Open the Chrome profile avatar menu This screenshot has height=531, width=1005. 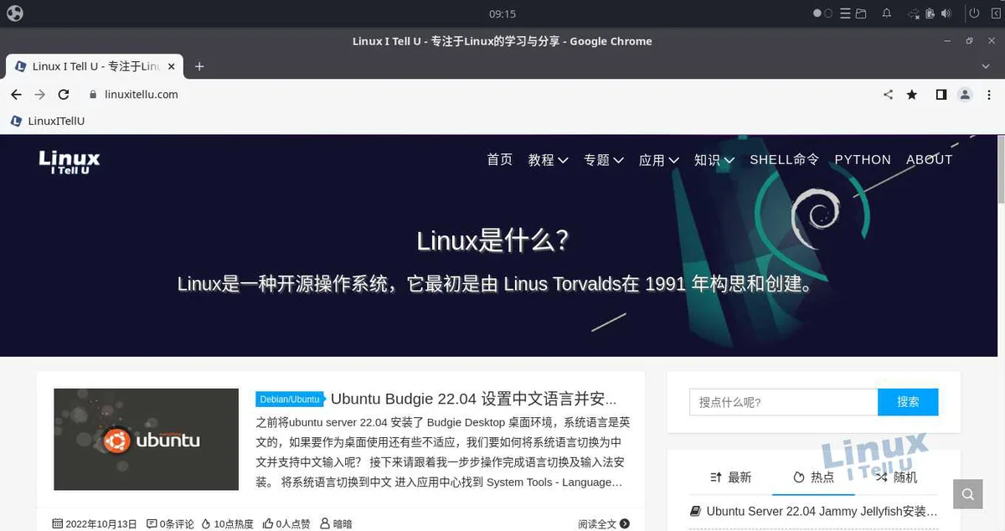click(965, 95)
